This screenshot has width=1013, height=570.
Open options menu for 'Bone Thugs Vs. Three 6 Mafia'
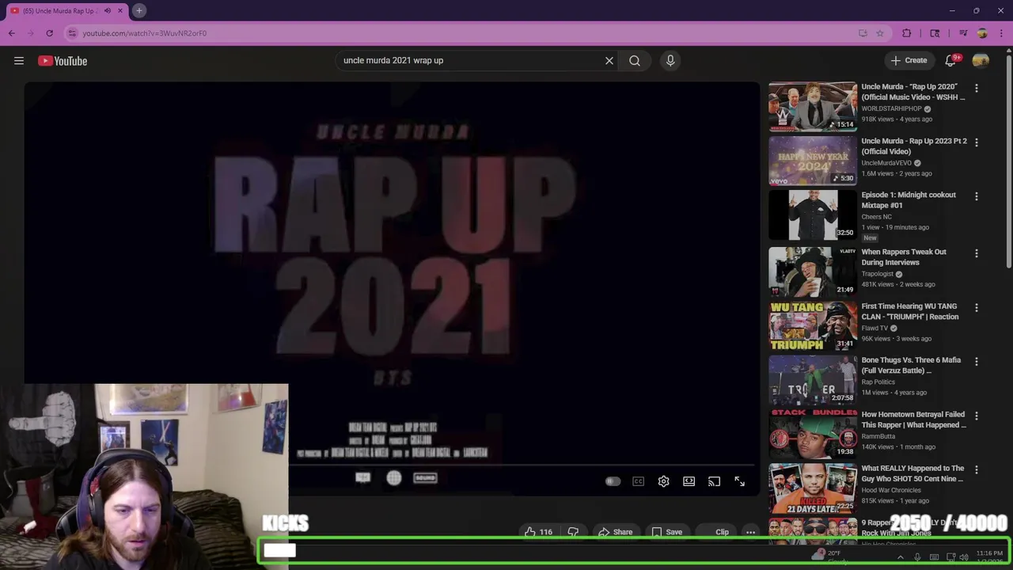click(x=977, y=362)
